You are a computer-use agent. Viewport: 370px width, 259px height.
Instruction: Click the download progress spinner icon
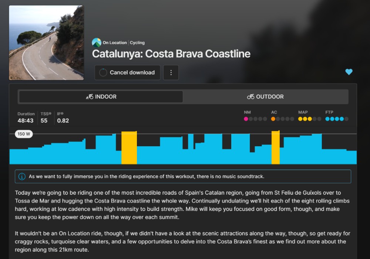(103, 73)
